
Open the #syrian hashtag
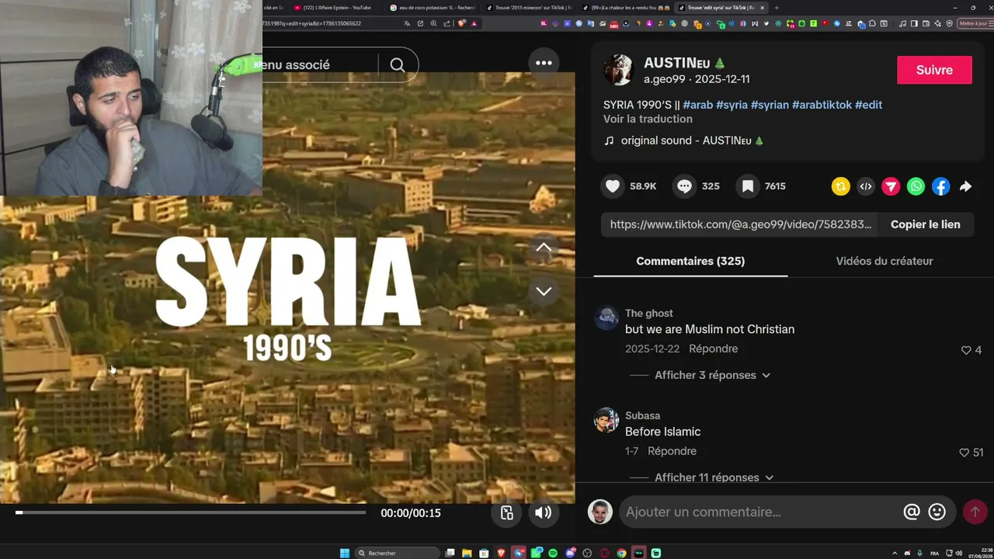pos(770,105)
